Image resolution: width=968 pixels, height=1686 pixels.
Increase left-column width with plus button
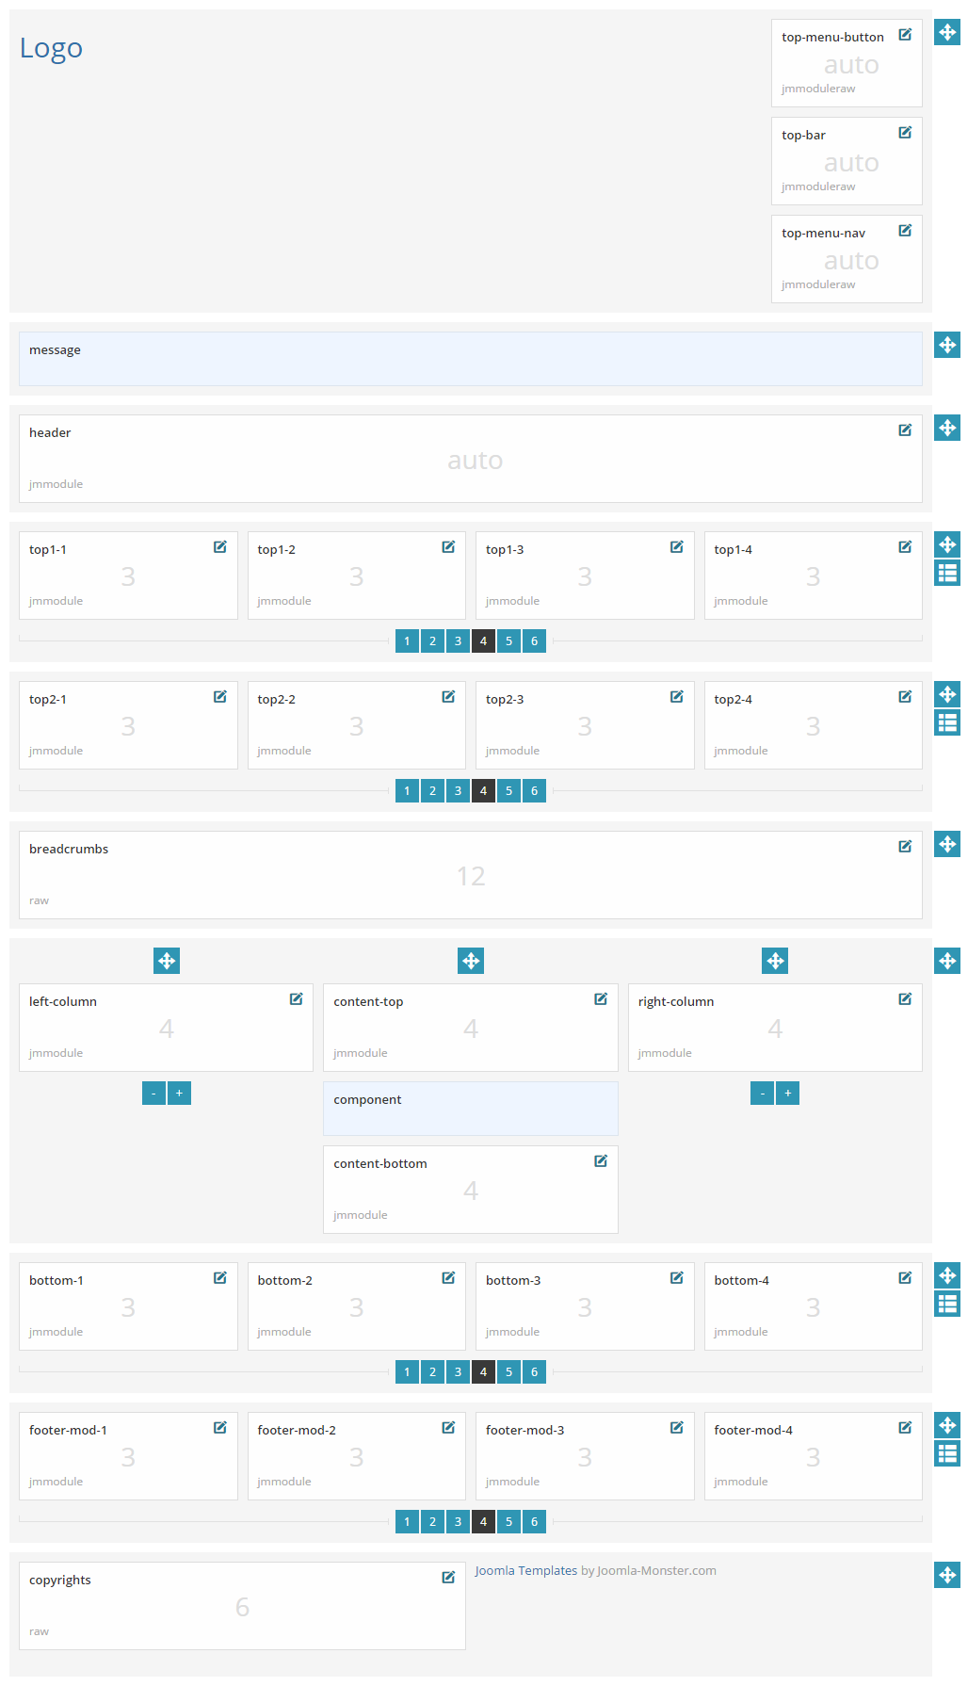(x=179, y=1094)
